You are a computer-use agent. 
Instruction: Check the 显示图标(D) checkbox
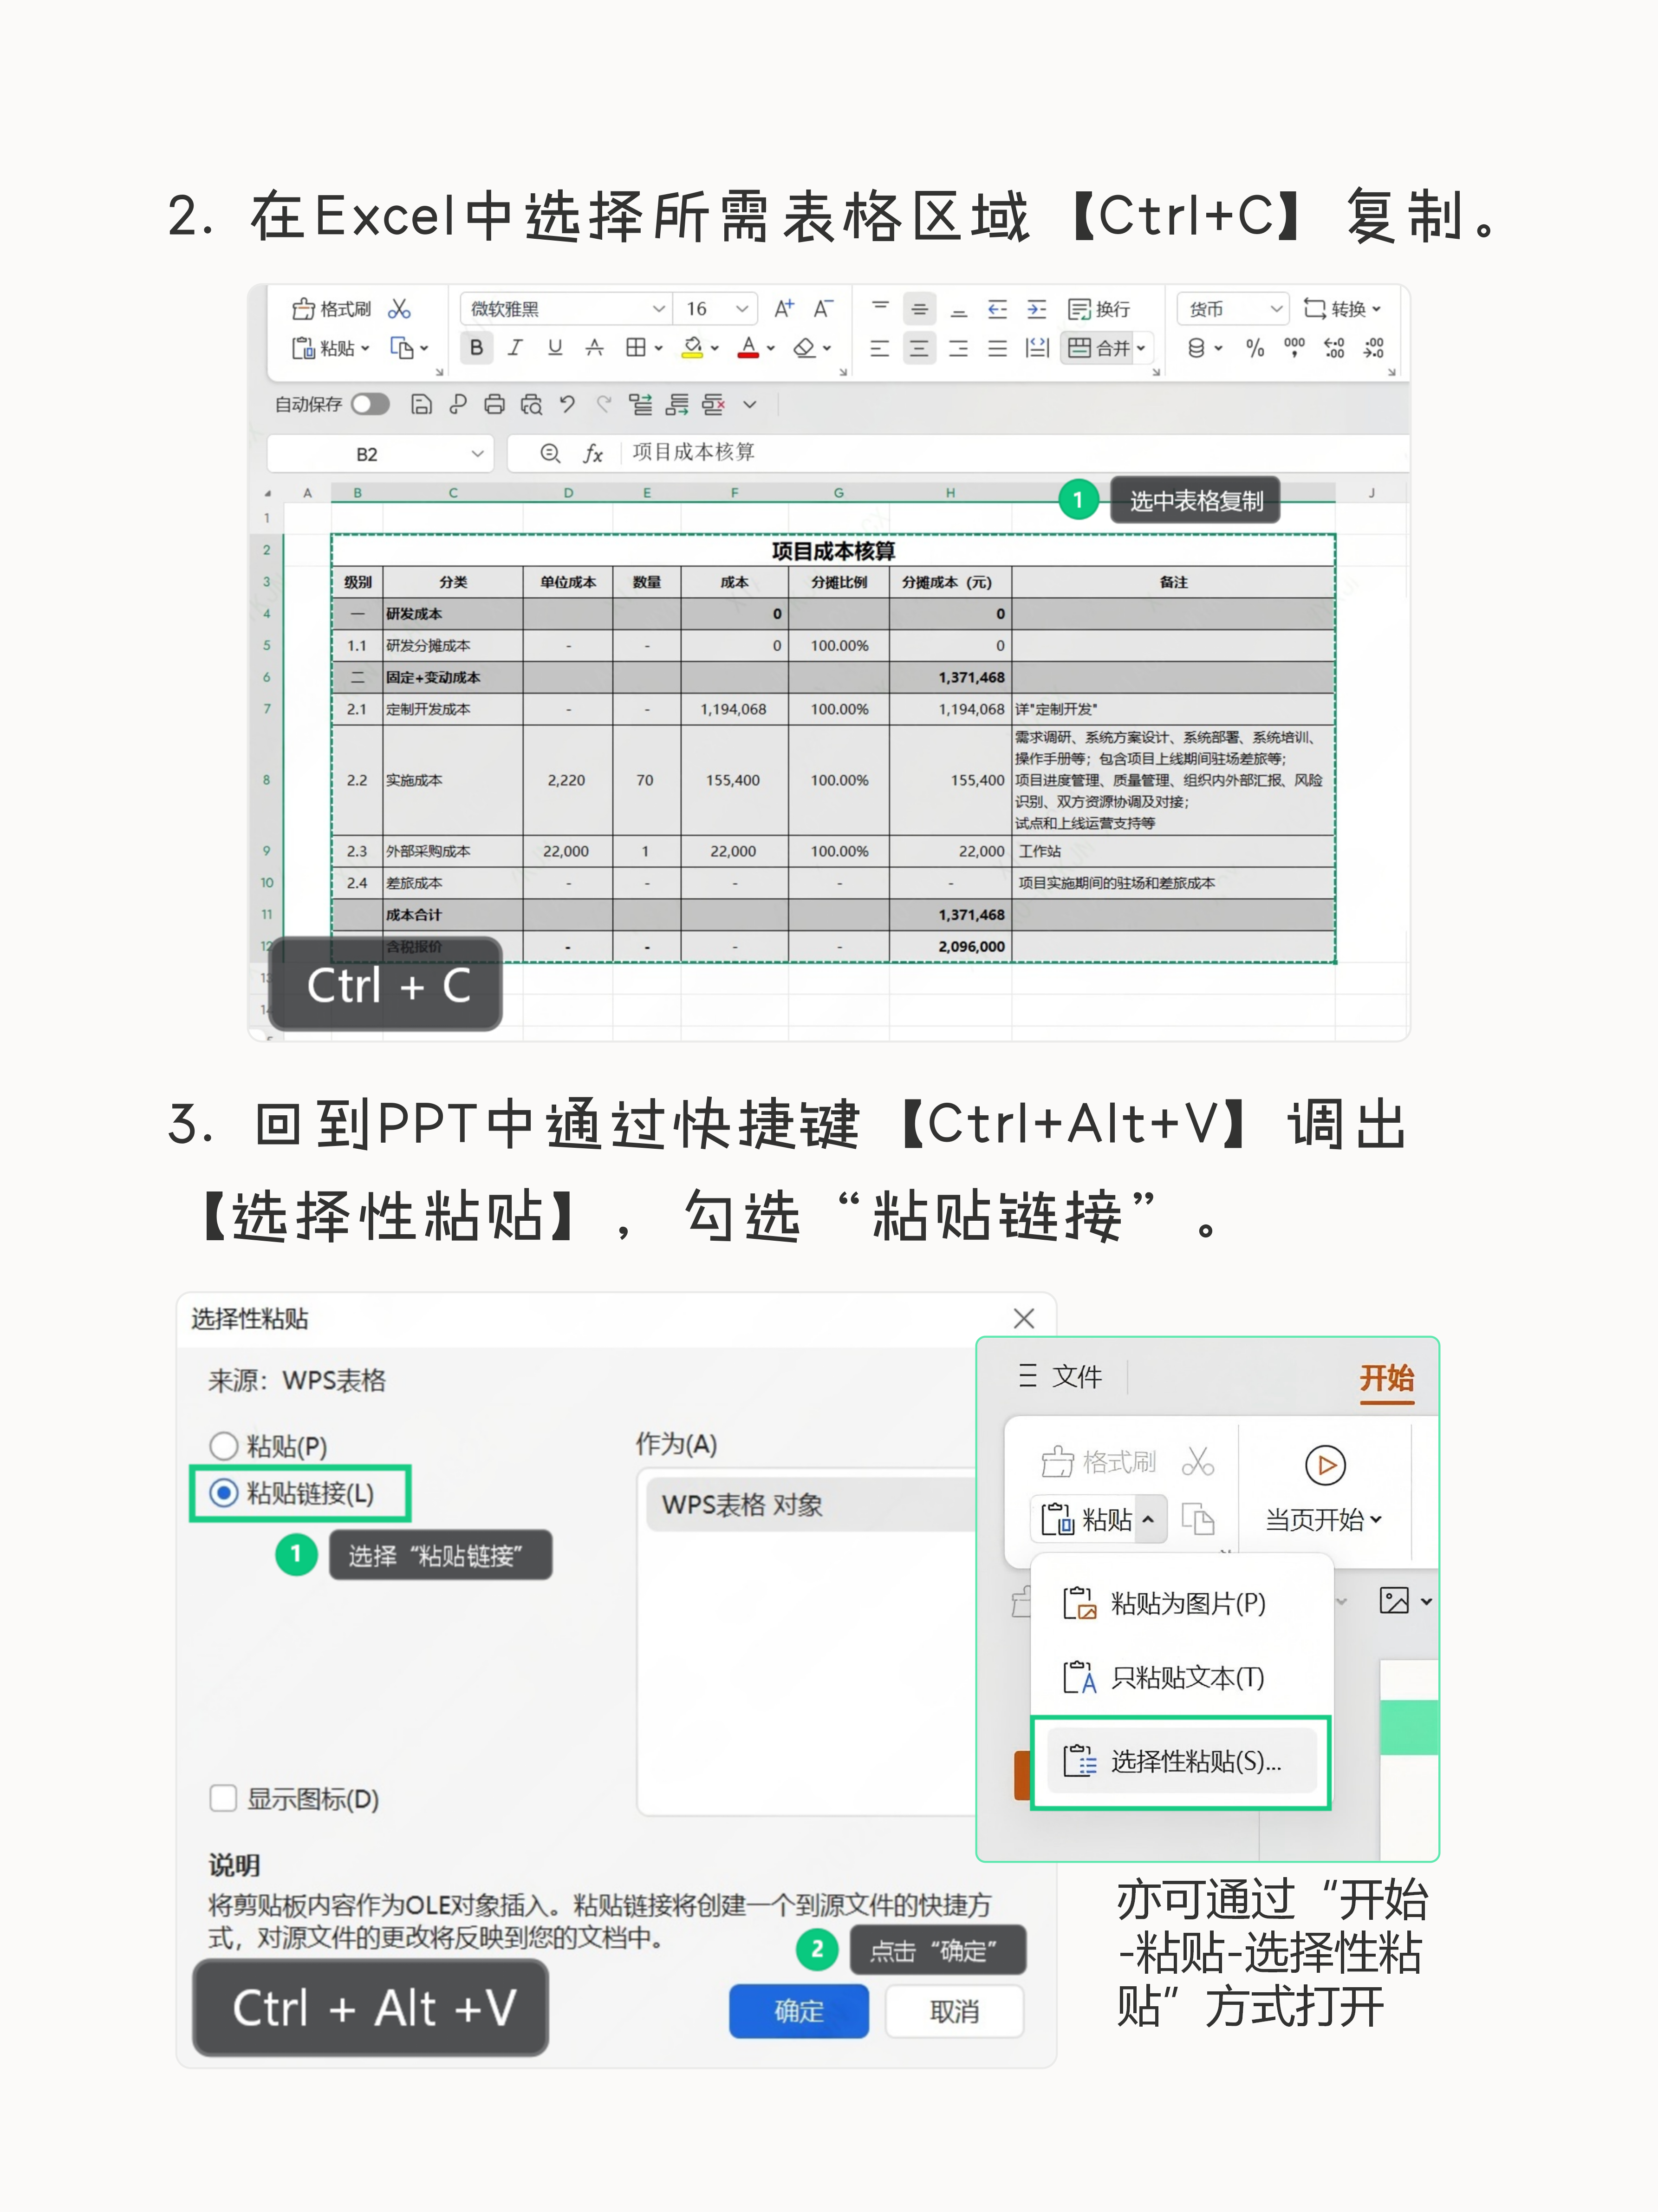[224, 1798]
